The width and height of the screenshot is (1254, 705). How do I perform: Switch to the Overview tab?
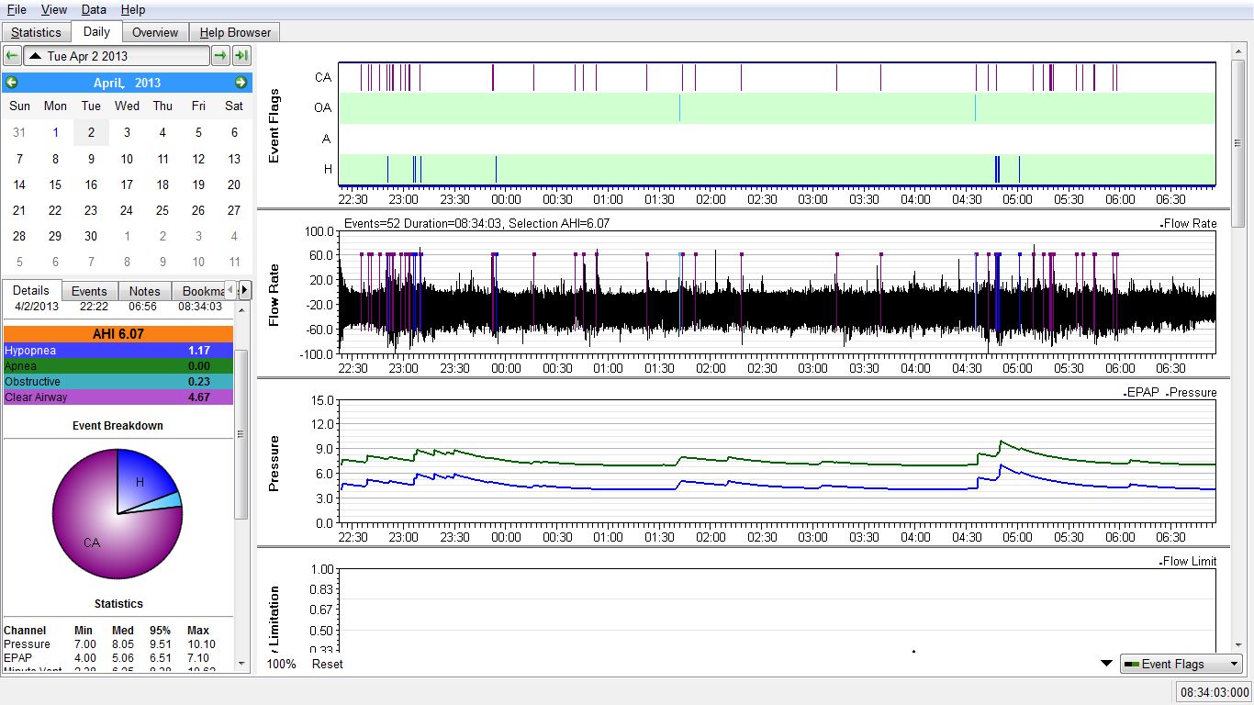(x=154, y=32)
